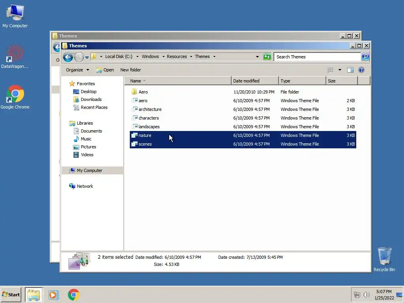Click the 2 KB size of aero
404x303 pixels.
(351, 101)
